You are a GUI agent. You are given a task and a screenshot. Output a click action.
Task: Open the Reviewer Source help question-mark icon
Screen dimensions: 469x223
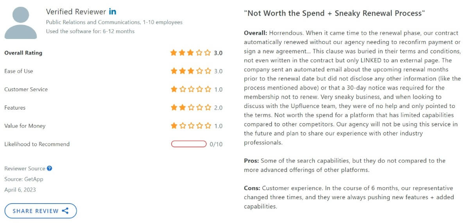(49, 168)
